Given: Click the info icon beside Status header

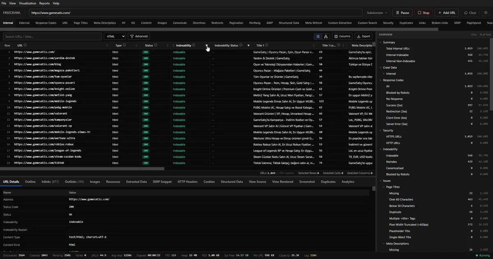Looking at the screenshot, I should click(x=156, y=45).
